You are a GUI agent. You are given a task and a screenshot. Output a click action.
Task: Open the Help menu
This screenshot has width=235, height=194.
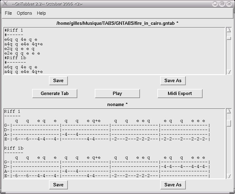(x=41, y=13)
